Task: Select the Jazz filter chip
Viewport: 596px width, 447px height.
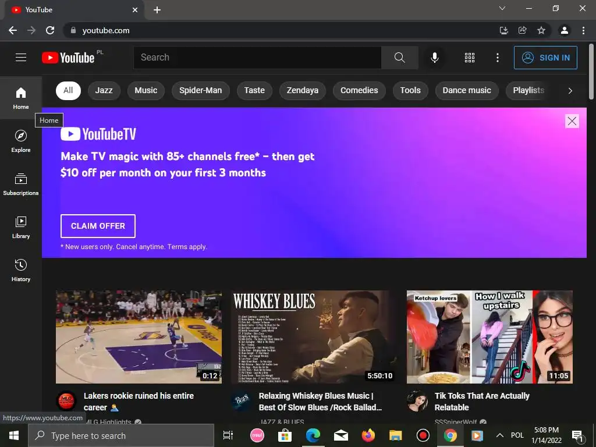Action: (x=104, y=90)
